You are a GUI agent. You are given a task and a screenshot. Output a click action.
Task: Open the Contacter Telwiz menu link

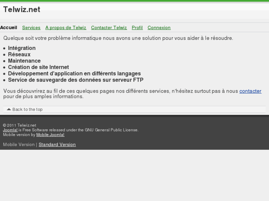pos(109,28)
